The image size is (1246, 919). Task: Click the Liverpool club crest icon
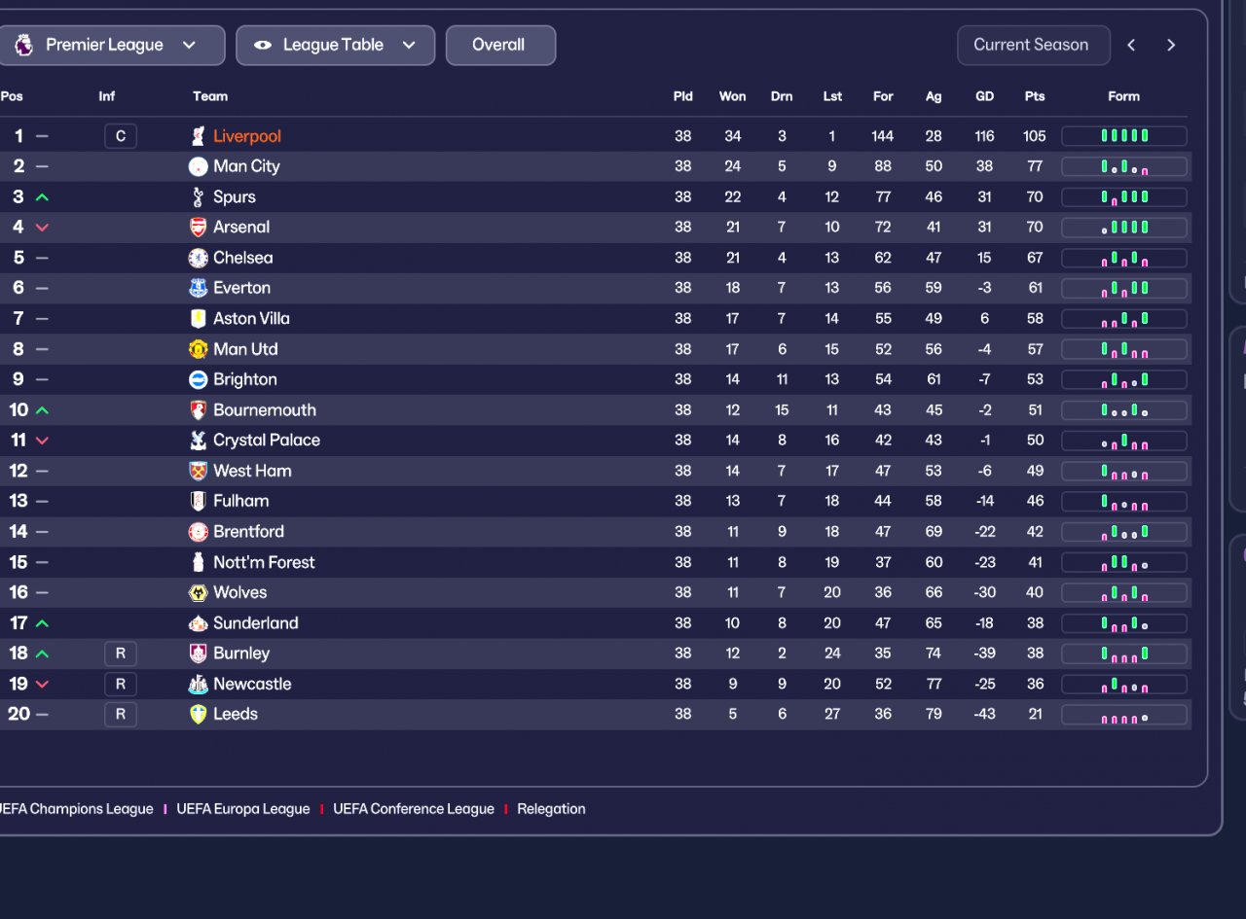pyautogui.click(x=199, y=136)
